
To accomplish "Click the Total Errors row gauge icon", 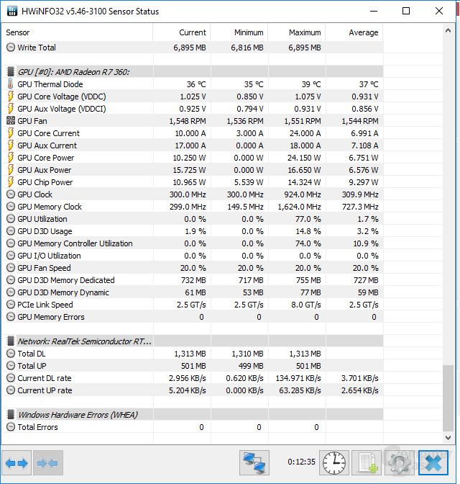I will pyautogui.click(x=11, y=427).
